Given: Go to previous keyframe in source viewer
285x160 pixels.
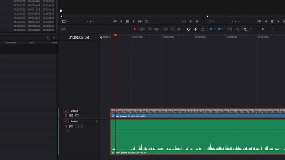Looking at the screenshot, I should click(x=88, y=22).
